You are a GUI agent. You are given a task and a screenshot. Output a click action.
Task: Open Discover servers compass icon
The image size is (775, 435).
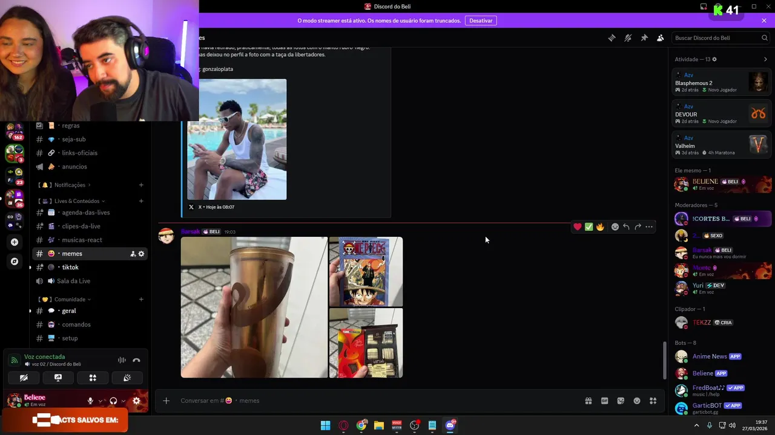click(x=15, y=262)
